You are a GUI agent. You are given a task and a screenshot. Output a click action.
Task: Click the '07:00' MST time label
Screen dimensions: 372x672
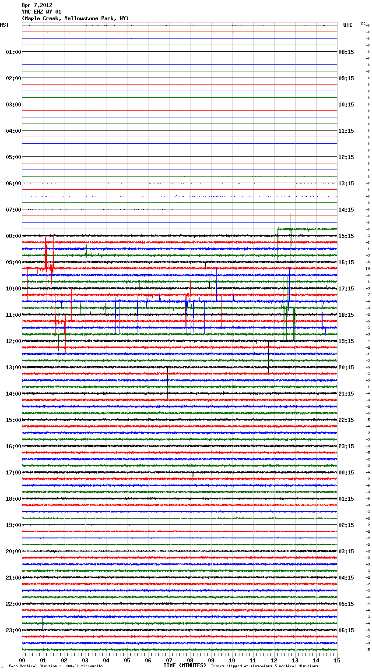(x=14, y=210)
